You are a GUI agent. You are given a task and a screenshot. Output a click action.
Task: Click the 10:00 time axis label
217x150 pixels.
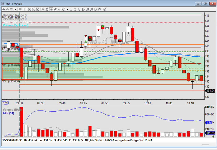[147, 103]
